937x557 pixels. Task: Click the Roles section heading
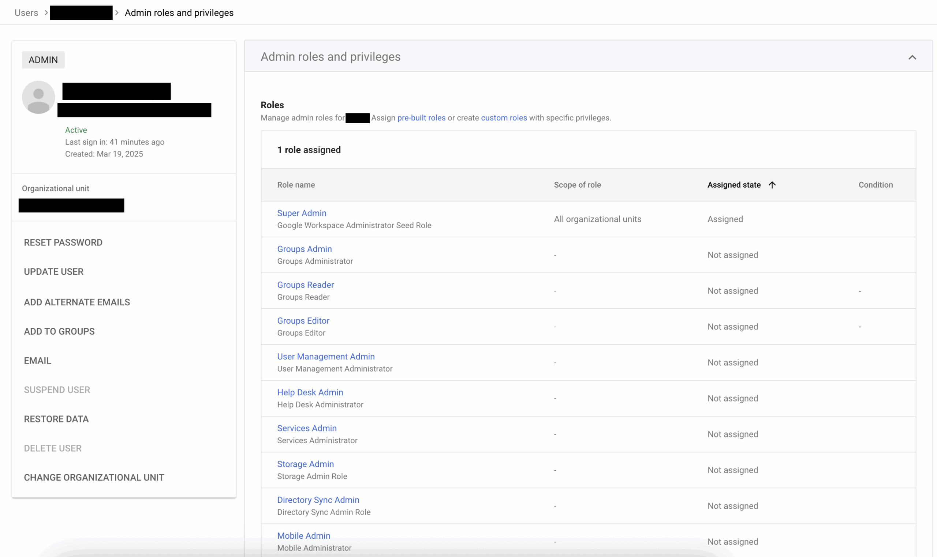pyautogui.click(x=272, y=105)
